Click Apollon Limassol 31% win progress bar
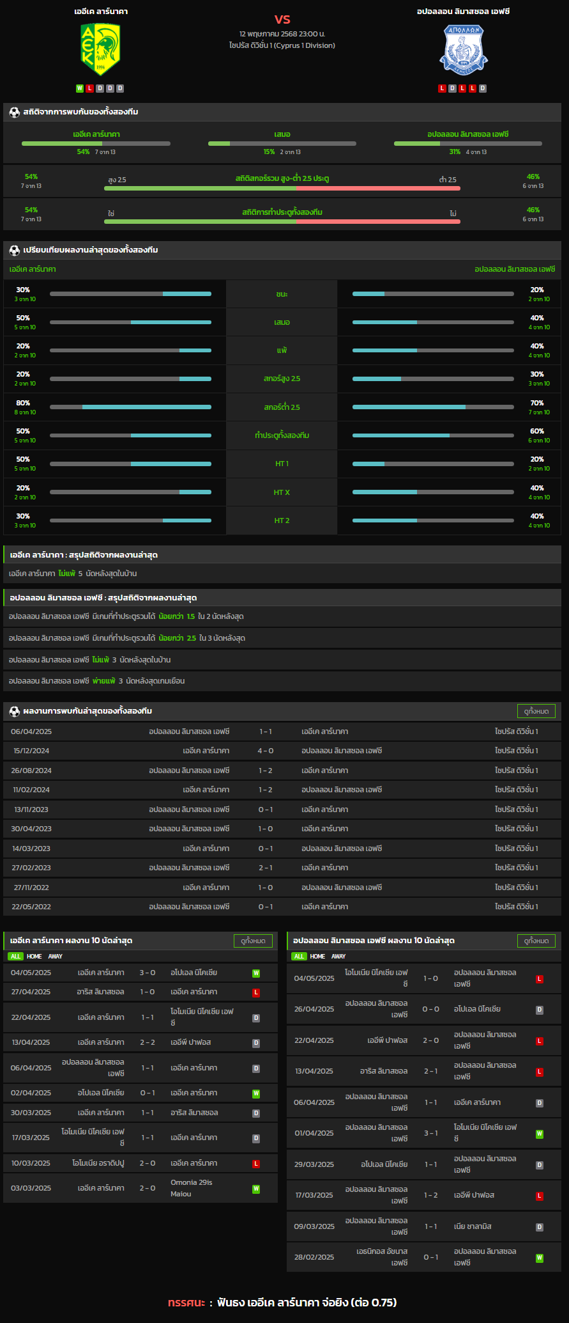Viewport: 569px width, 1323px height. pos(468,143)
